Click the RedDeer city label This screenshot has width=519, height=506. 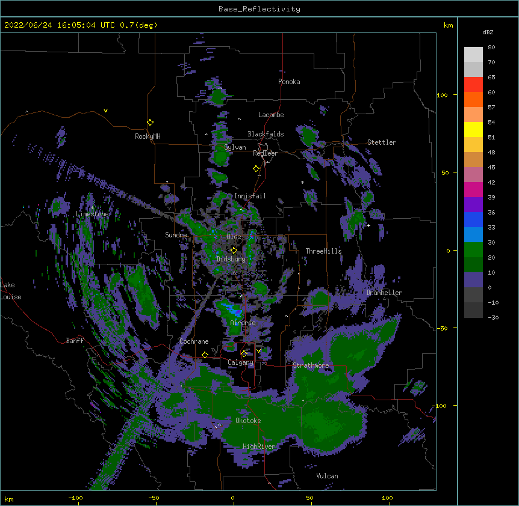tap(265, 153)
